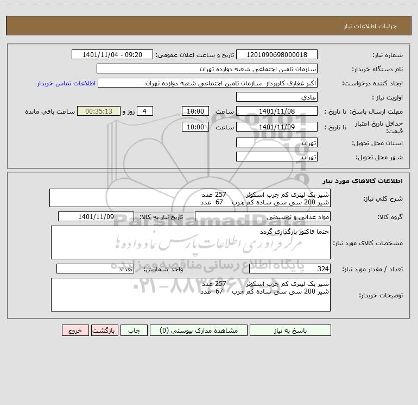418x405 pixels.
Task: Open اطلاعات تماس خریدار link
Action: tap(66, 83)
